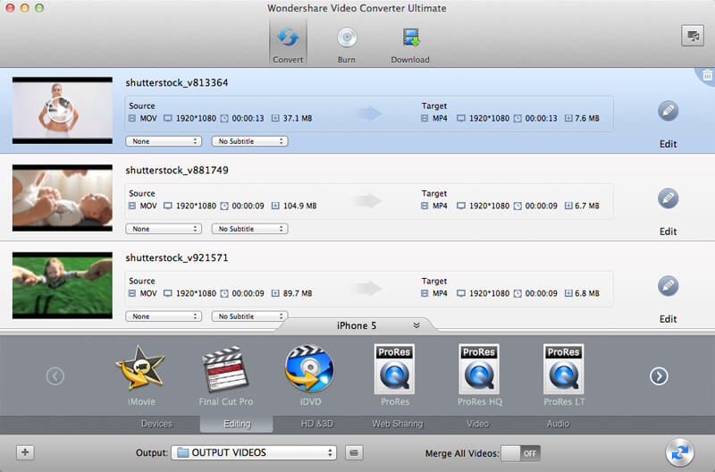Play the shutterstock_v813364 video thumbnail
The width and height of the screenshot is (715, 472).
(63, 110)
